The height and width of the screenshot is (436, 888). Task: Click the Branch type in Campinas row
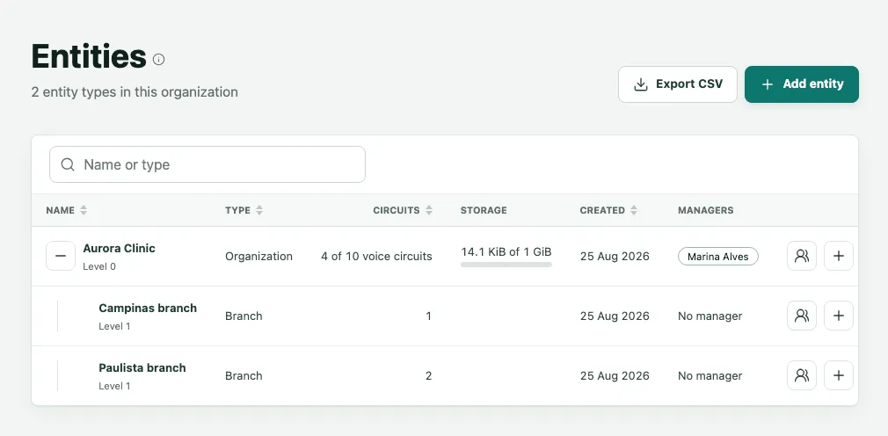point(244,316)
